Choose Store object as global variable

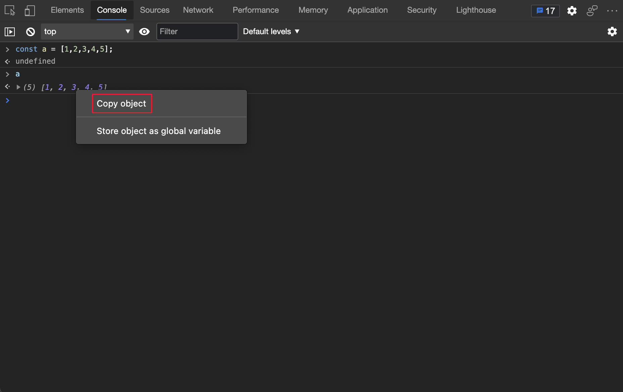(158, 131)
